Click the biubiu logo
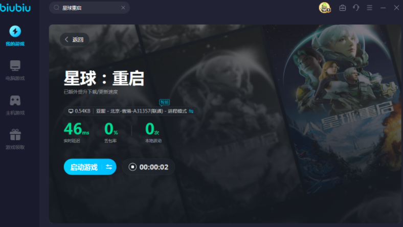The image size is (403, 227). click(15, 7)
